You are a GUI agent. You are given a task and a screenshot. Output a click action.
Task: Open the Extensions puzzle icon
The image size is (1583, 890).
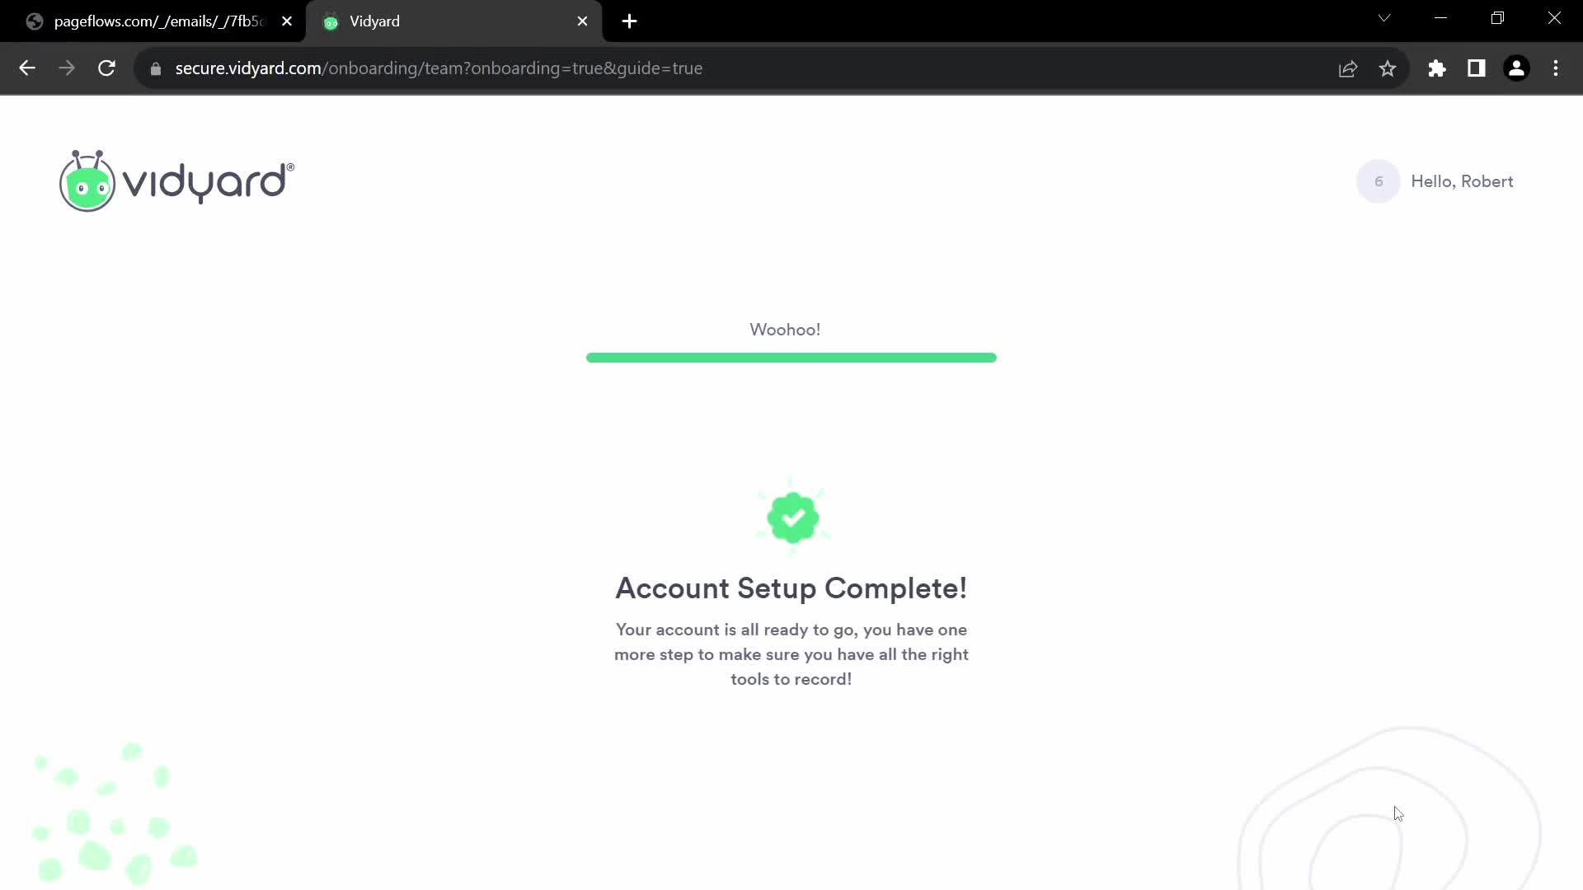coord(1437,68)
